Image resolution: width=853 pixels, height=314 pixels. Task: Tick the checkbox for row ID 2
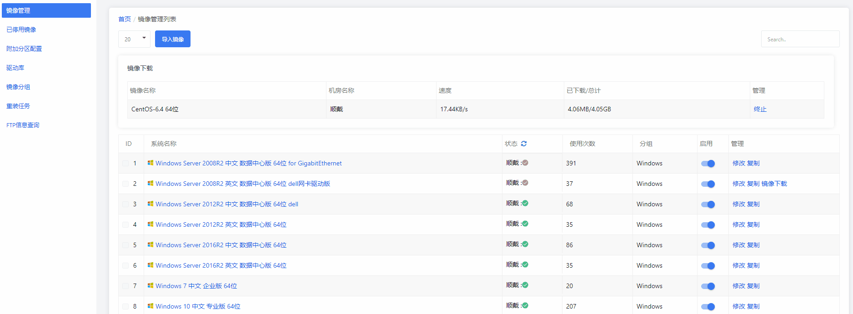pyautogui.click(x=125, y=184)
